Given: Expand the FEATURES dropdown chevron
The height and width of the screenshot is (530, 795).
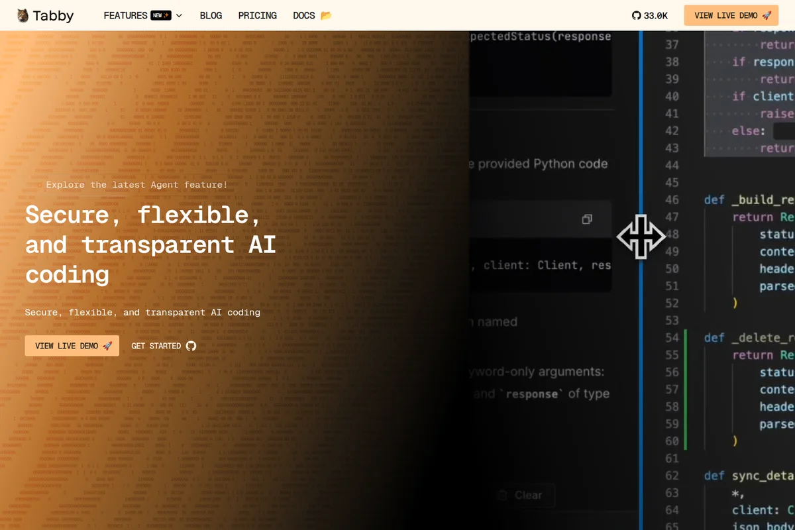Looking at the screenshot, I should point(179,15).
